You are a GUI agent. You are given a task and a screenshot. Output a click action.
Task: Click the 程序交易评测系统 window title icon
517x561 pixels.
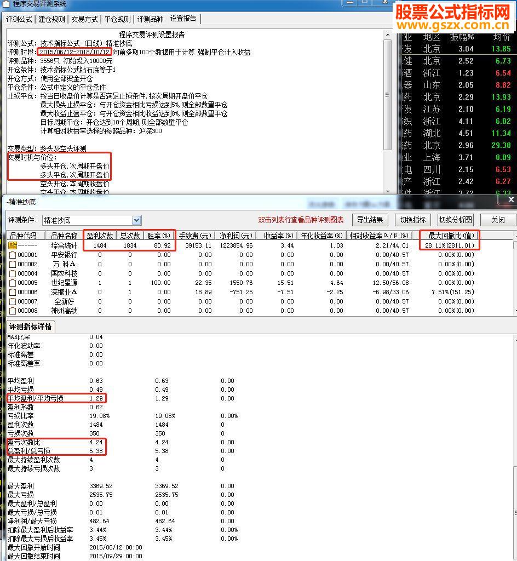coord(7,4)
